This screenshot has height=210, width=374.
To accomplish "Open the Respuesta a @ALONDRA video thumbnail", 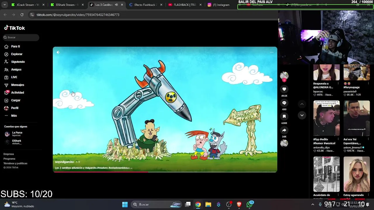I will coord(326,72).
